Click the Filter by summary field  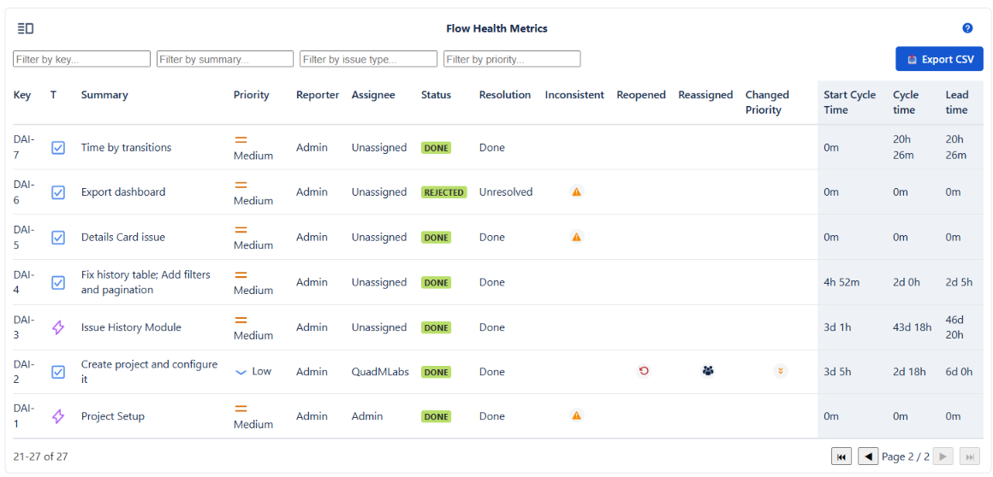pyautogui.click(x=225, y=59)
